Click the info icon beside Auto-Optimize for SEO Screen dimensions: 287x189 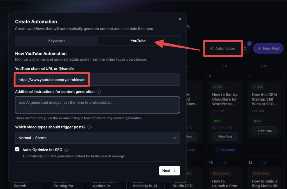point(66,150)
